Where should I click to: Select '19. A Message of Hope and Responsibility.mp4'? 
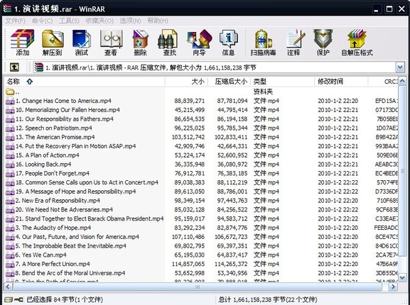tap(76, 192)
